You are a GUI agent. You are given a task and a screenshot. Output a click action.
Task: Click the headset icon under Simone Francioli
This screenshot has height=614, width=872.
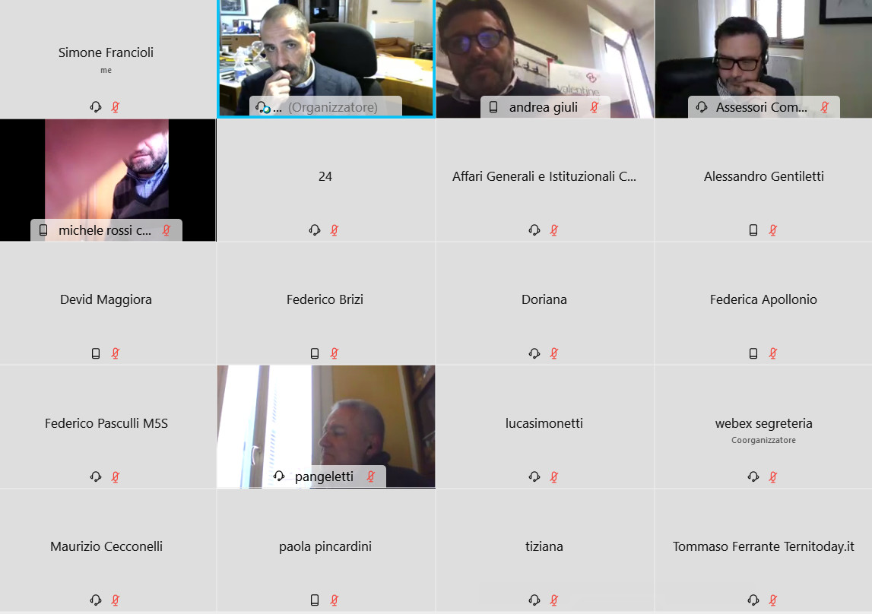click(96, 106)
